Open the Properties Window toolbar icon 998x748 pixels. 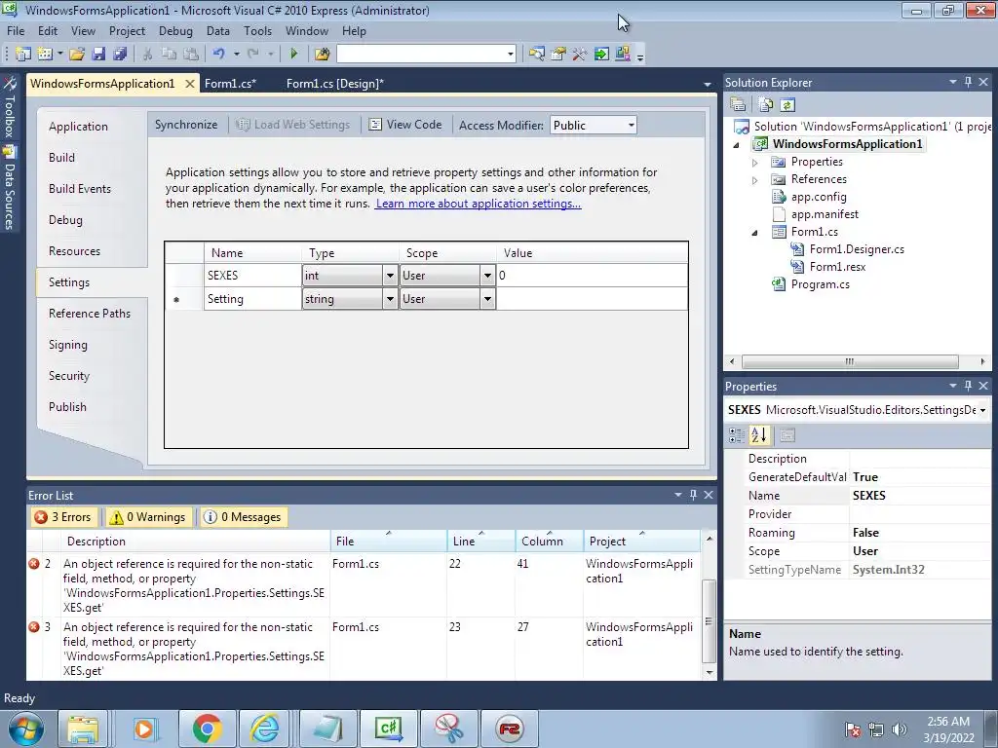(558, 55)
